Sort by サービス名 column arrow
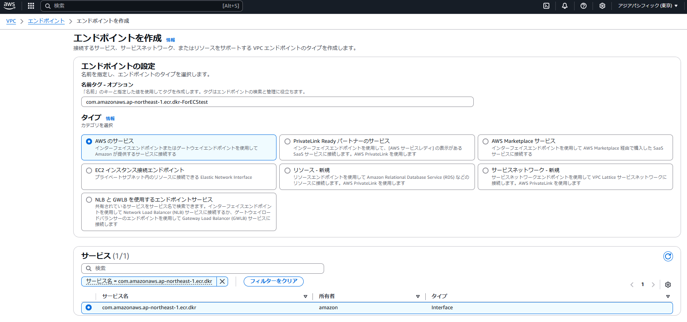 305,296
